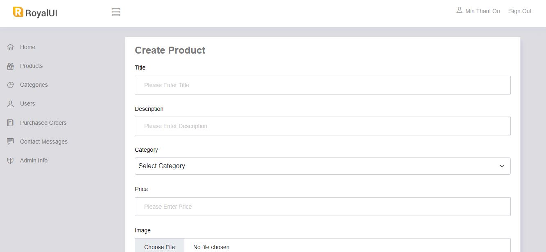Open the Products menu item

point(31,66)
